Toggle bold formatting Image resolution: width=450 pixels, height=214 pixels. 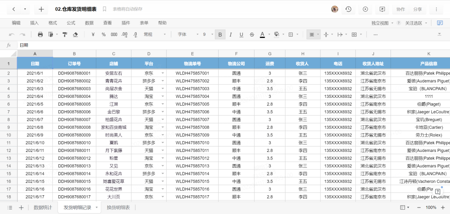coord(220,35)
